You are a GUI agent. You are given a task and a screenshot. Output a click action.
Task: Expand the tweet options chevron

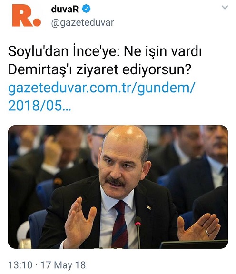(x=225, y=7)
